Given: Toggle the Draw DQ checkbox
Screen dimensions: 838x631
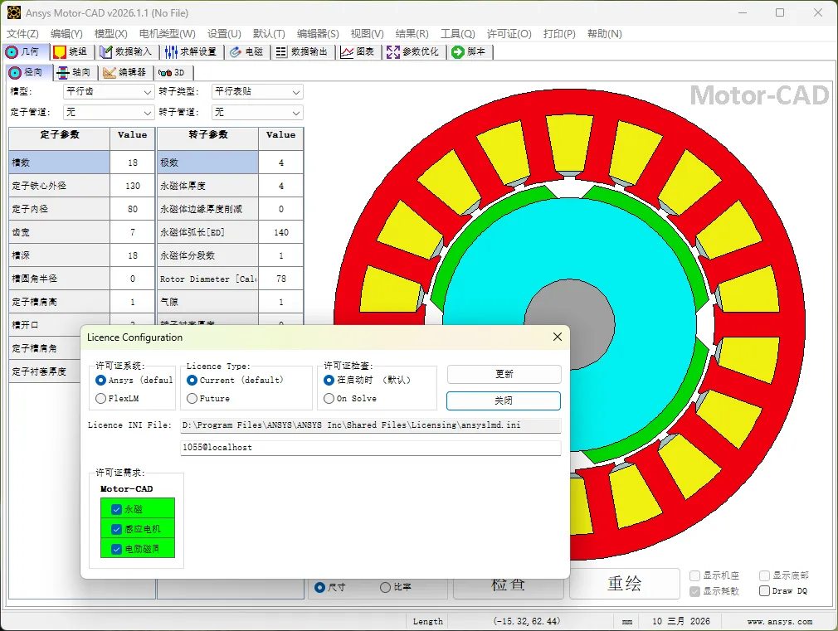Looking at the screenshot, I should 764,591.
